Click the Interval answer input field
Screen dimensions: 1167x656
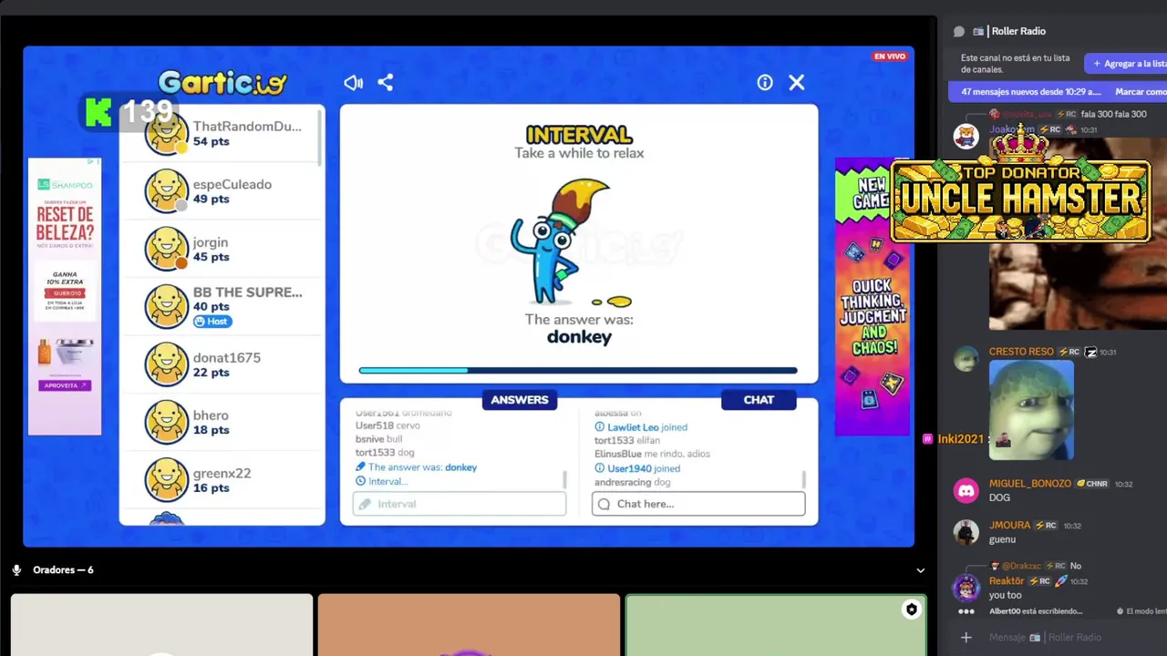pos(460,504)
